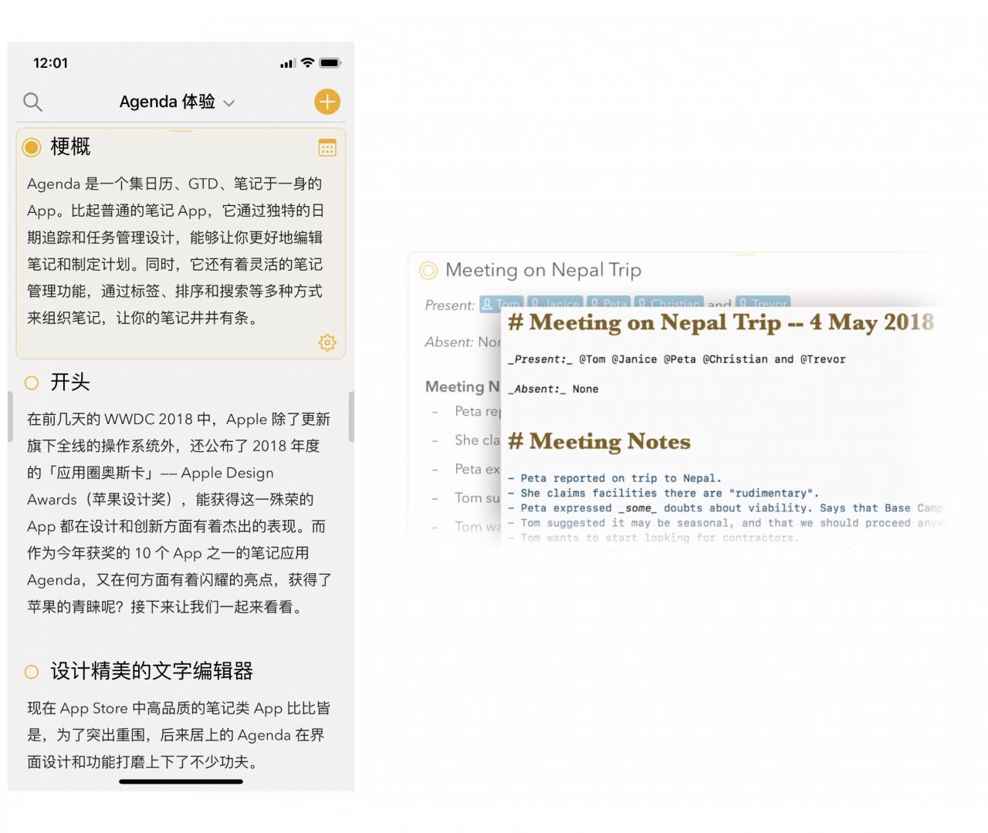Image resolution: width=988 pixels, height=833 pixels.
Task: Click the Janice person tag
Action: [553, 303]
